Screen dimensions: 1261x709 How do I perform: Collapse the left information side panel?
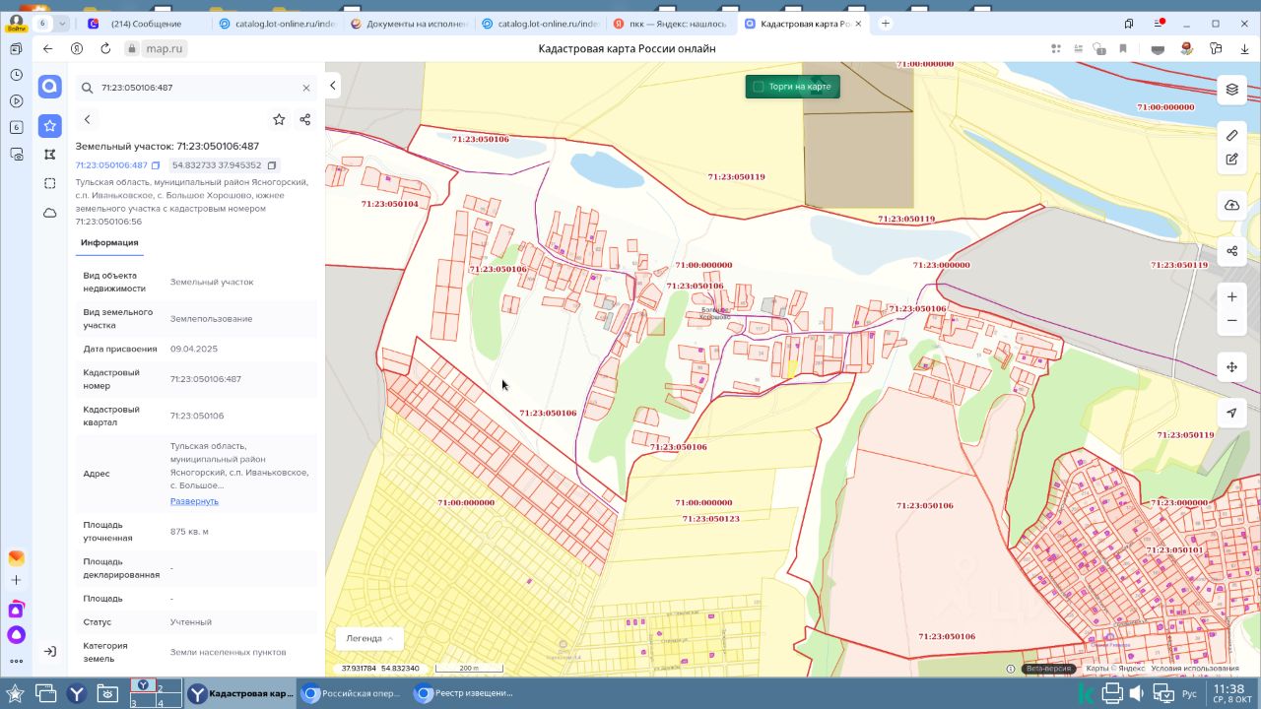tap(333, 87)
